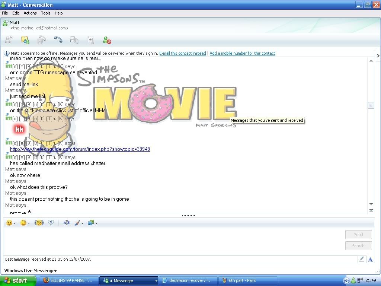Expand the winks dropdown arrow
Screen dimensions: 381x286
pos(29,223)
